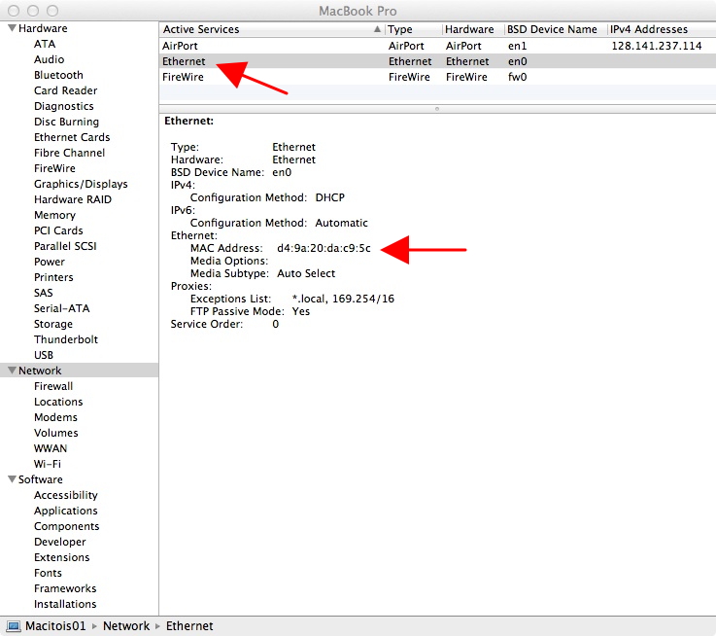Viewport: 716px width, 636px height.
Task: Show Storage information
Action: click(x=53, y=324)
